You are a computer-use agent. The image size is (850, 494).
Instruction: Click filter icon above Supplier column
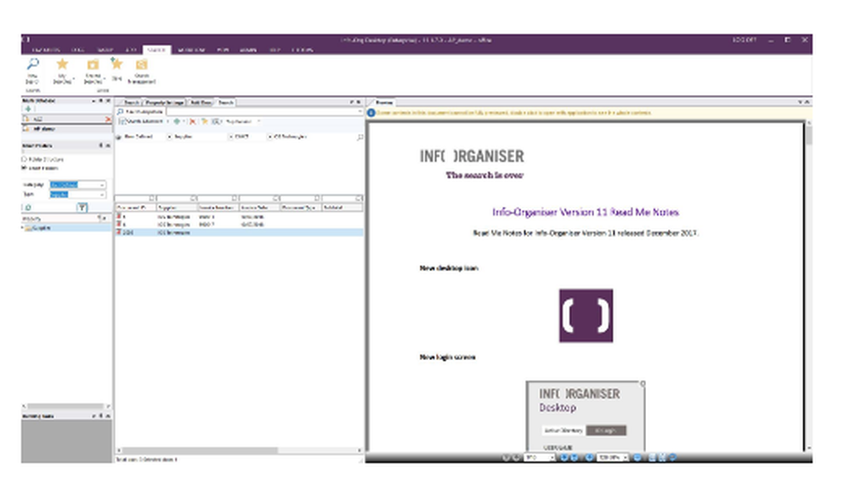[194, 199]
